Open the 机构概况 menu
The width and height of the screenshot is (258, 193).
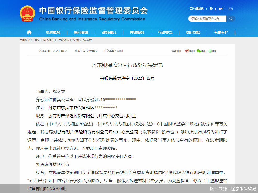pos(53,33)
